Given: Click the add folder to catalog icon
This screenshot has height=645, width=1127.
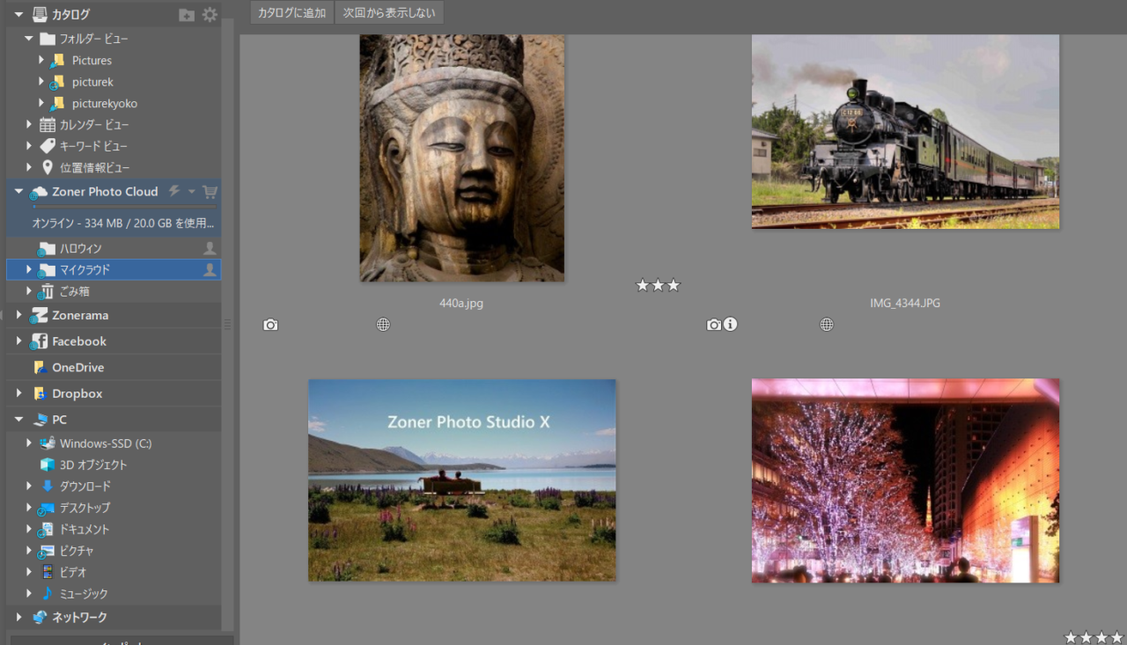Looking at the screenshot, I should pyautogui.click(x=187, y=14).
